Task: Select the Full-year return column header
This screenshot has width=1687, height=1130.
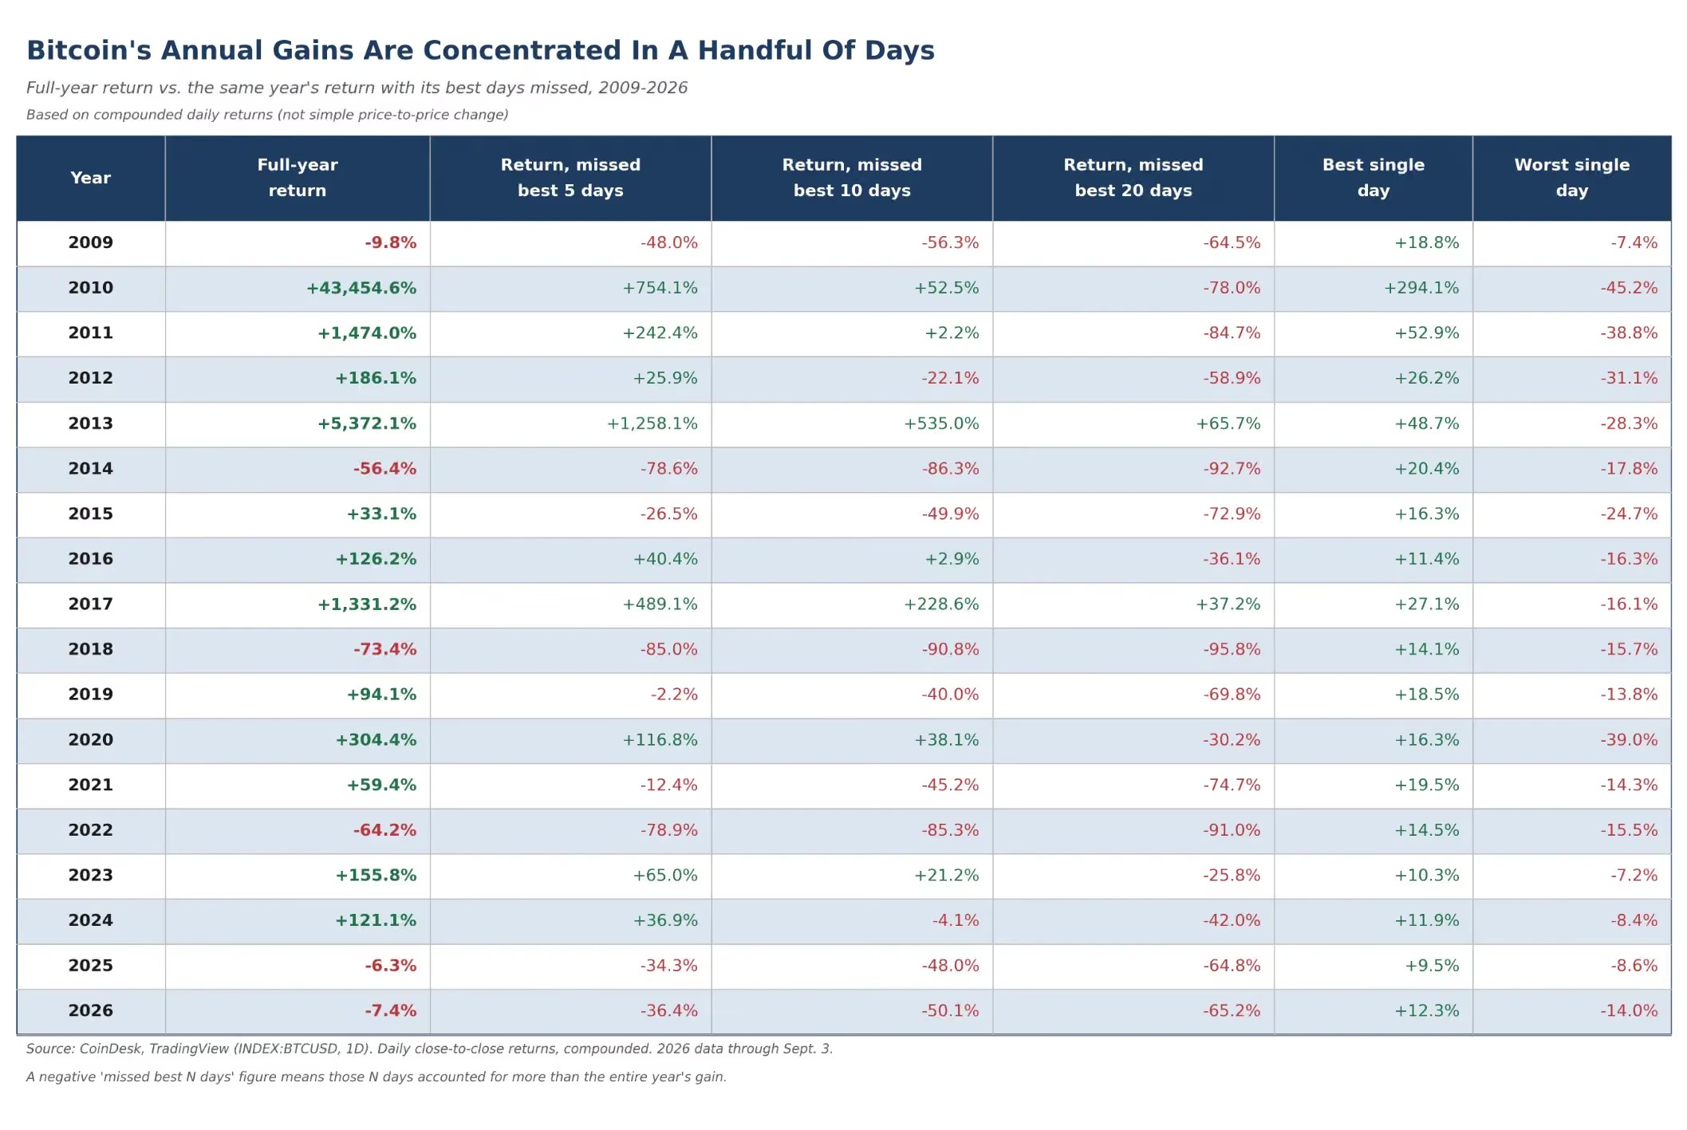Action: tap(298, 178)
